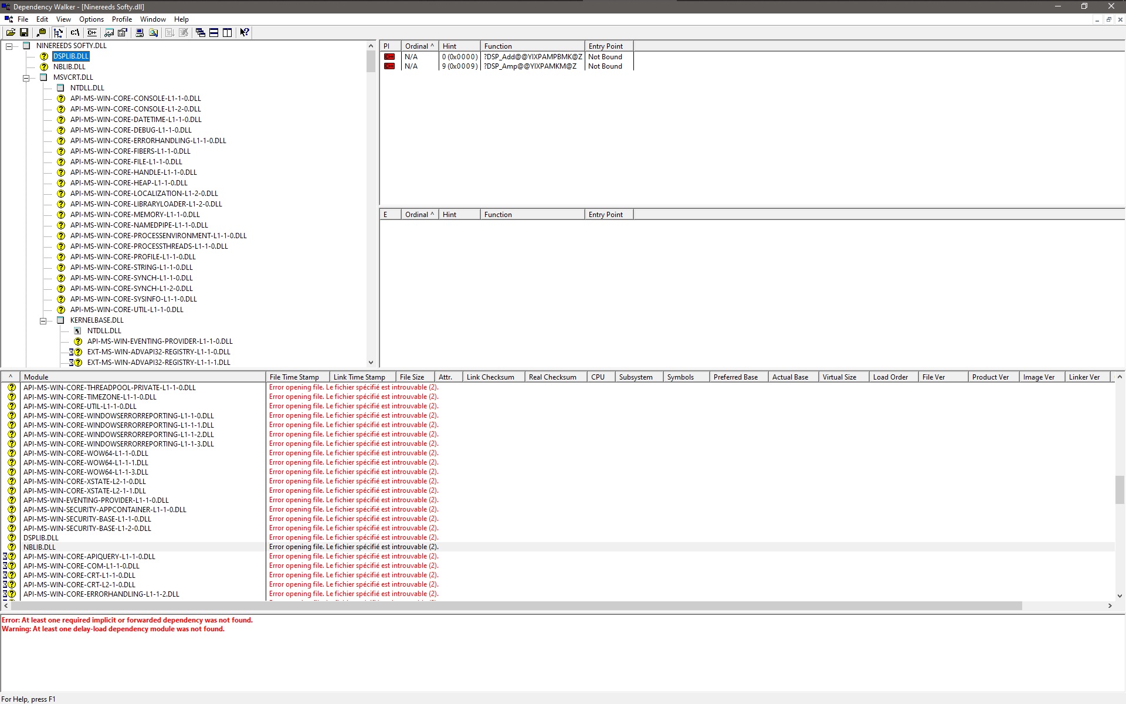Click the Stop Profiling toolbar icon
The width and height of the screenshot is (1126, 704).
click(184, 33)
